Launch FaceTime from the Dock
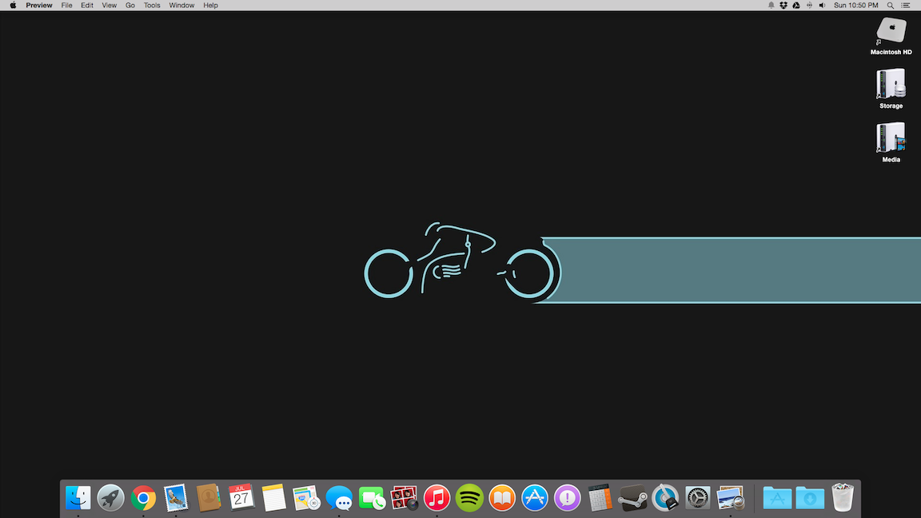Viewport: 921px width, 518px height. click(x=372, y=498)
